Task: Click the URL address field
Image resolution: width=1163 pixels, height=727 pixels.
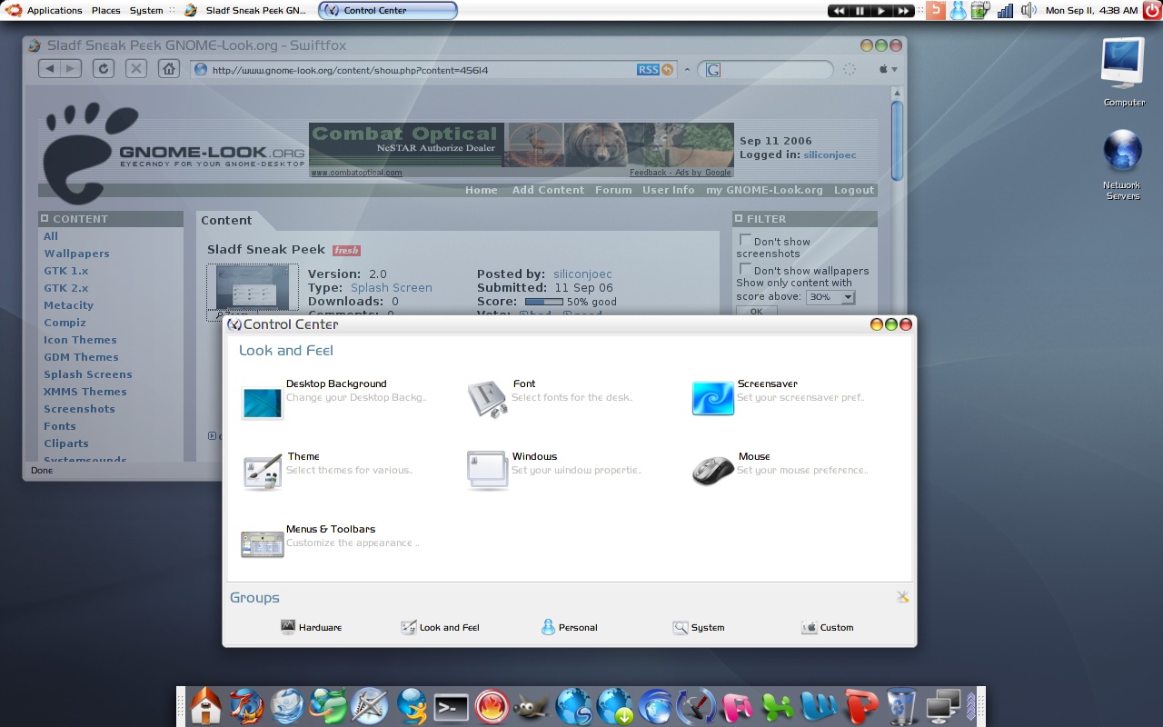Action: (422, 70)
